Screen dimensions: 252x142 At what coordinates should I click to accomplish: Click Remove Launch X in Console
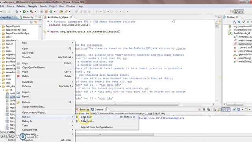(204, 110)
